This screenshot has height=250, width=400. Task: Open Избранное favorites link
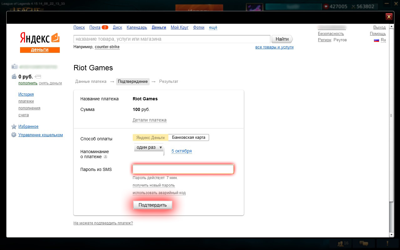(28, 127)
